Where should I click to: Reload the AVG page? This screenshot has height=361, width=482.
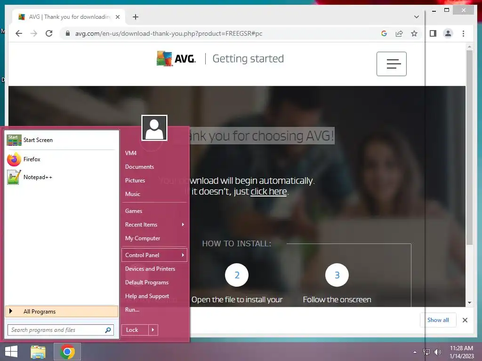coord(49,33)
